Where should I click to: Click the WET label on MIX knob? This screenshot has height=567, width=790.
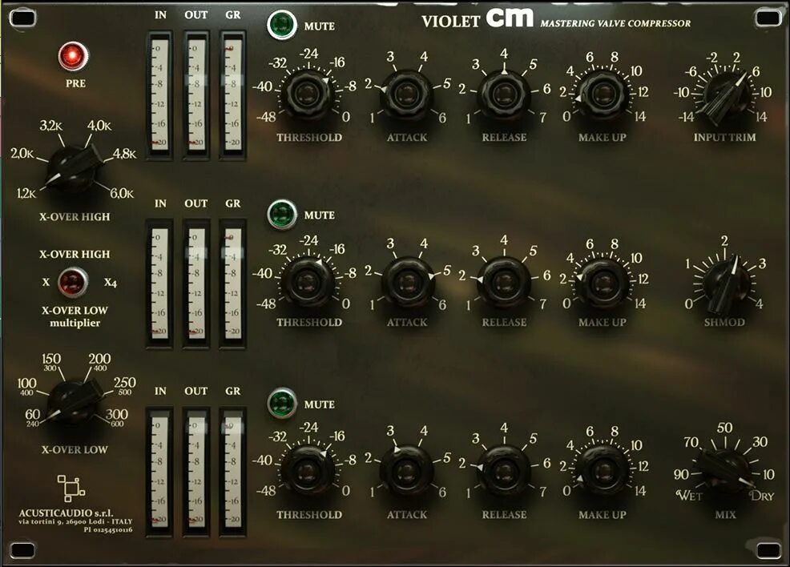689,495
